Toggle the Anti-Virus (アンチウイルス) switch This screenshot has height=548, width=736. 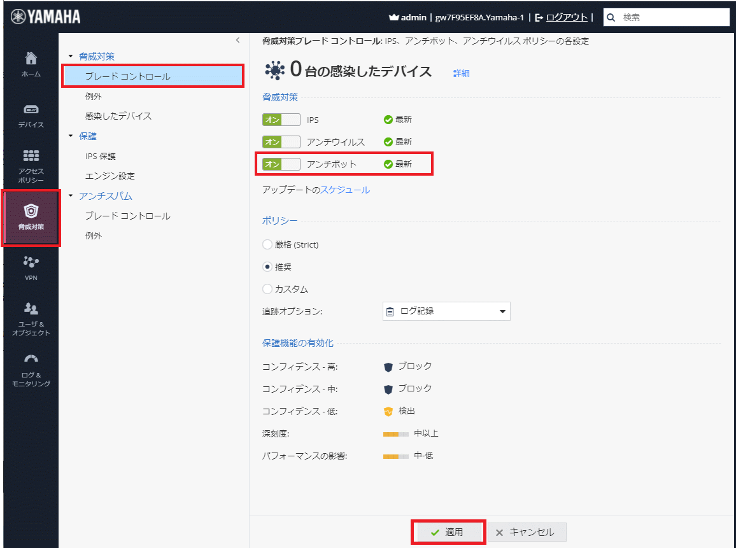[281, 142]
